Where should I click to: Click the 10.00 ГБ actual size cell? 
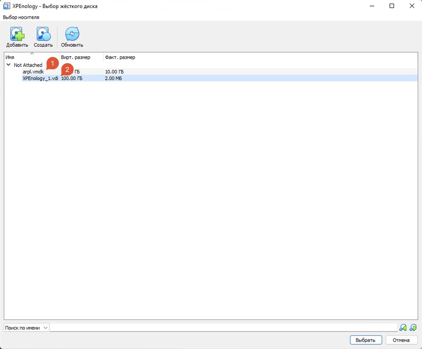click(x=114, y=72)
